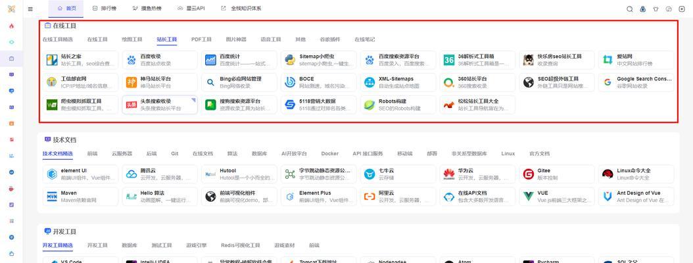693x263 pixels.
Task: Click the 华为云 Huawei logo icon
Action: pos(449,174)
